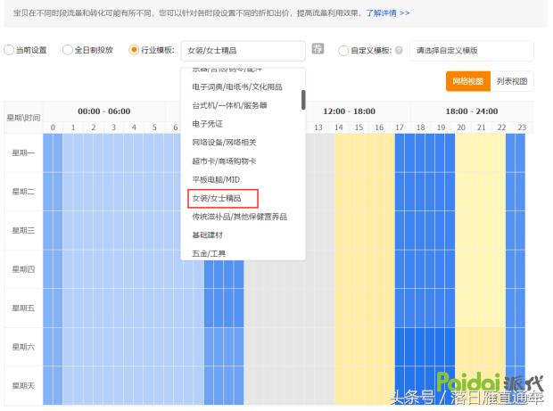The image size is (553, 411).
Task: Click the 00:00 - 06:00 time range header
Action: [x=104, y=111]
